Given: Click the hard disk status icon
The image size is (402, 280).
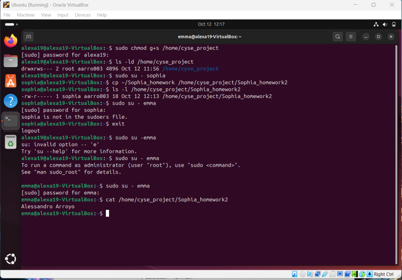Looking at the screenshot, I should point(295,274).
